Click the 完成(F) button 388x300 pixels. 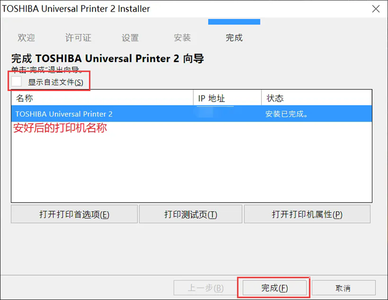(x=275, y=288)
